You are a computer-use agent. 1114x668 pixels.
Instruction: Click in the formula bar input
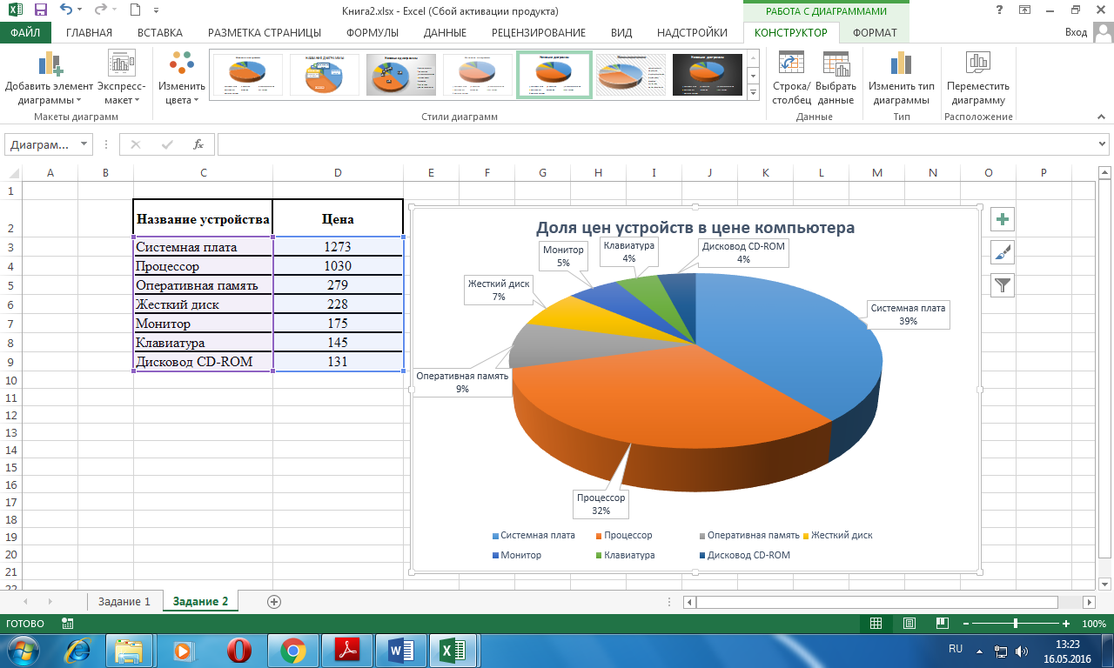click(654, 144)
